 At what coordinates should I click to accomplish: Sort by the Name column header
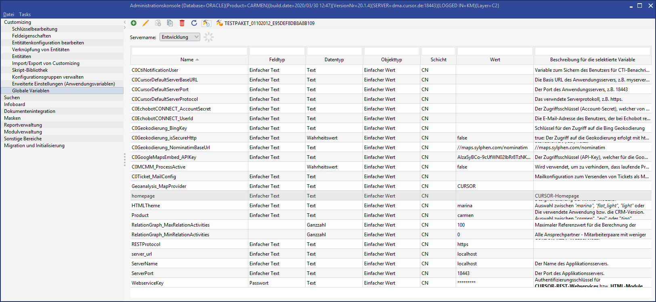tap(187, 60)
